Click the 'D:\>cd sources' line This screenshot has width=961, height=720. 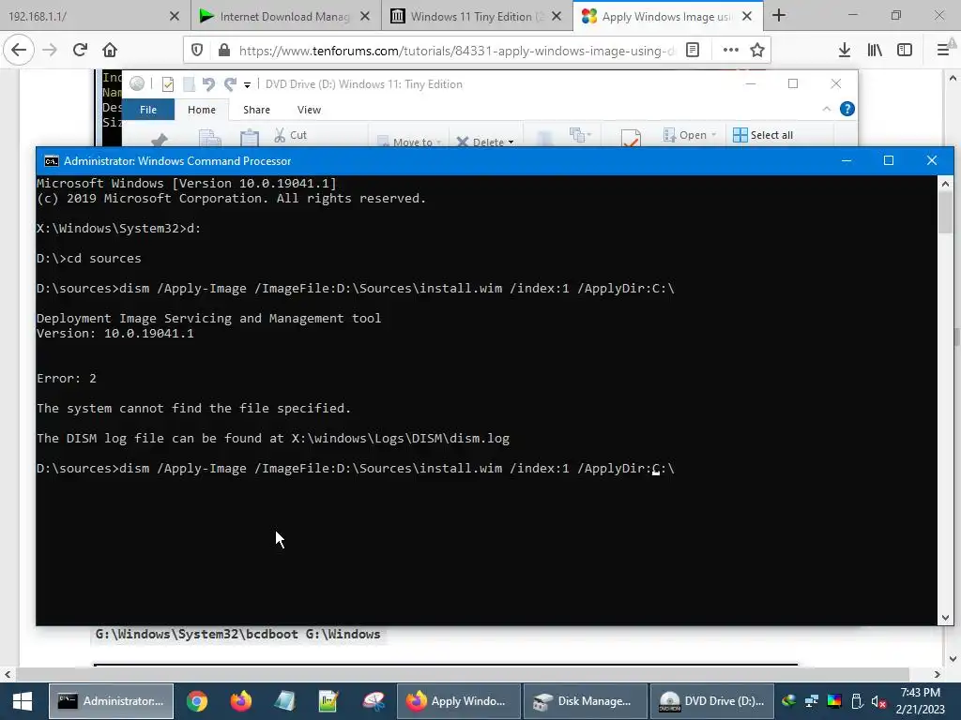tap(89, 259)
